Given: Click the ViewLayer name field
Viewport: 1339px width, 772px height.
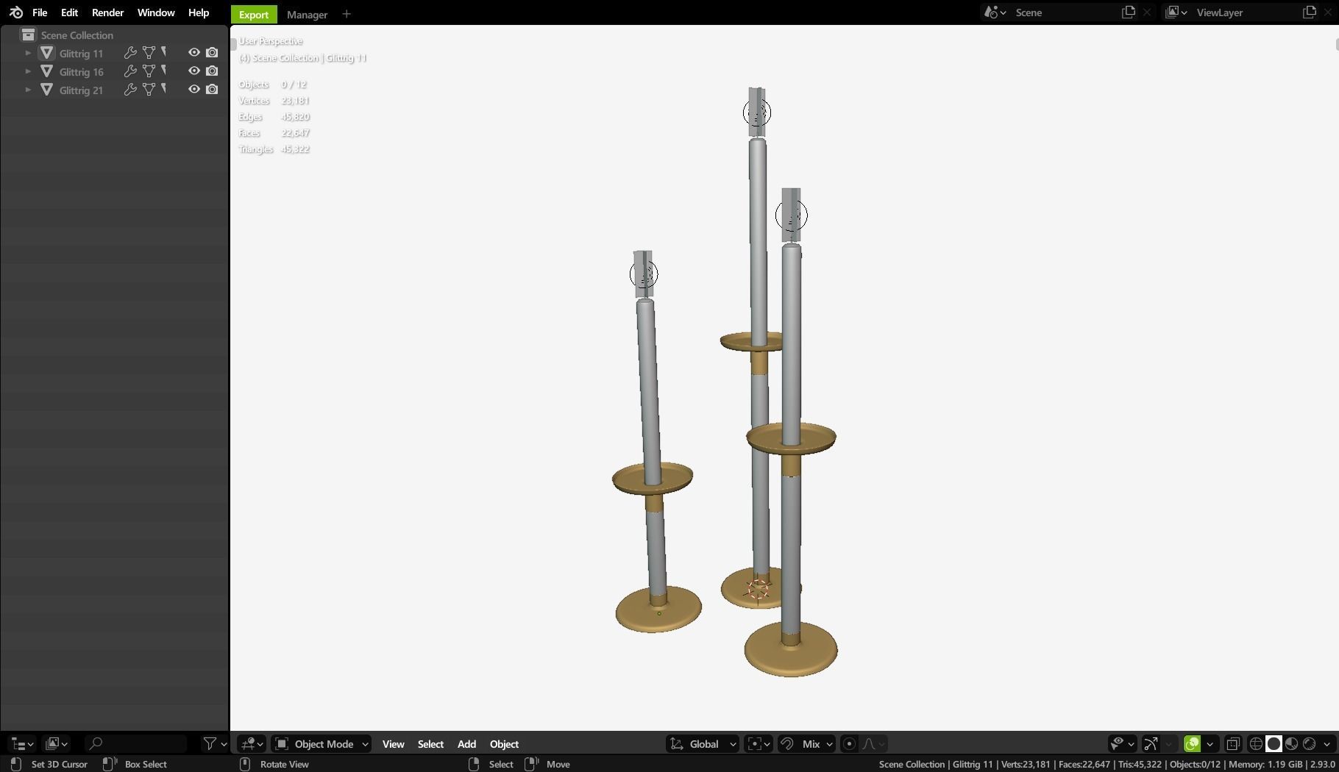Looking at the screenshot, I should (1245, 12).
